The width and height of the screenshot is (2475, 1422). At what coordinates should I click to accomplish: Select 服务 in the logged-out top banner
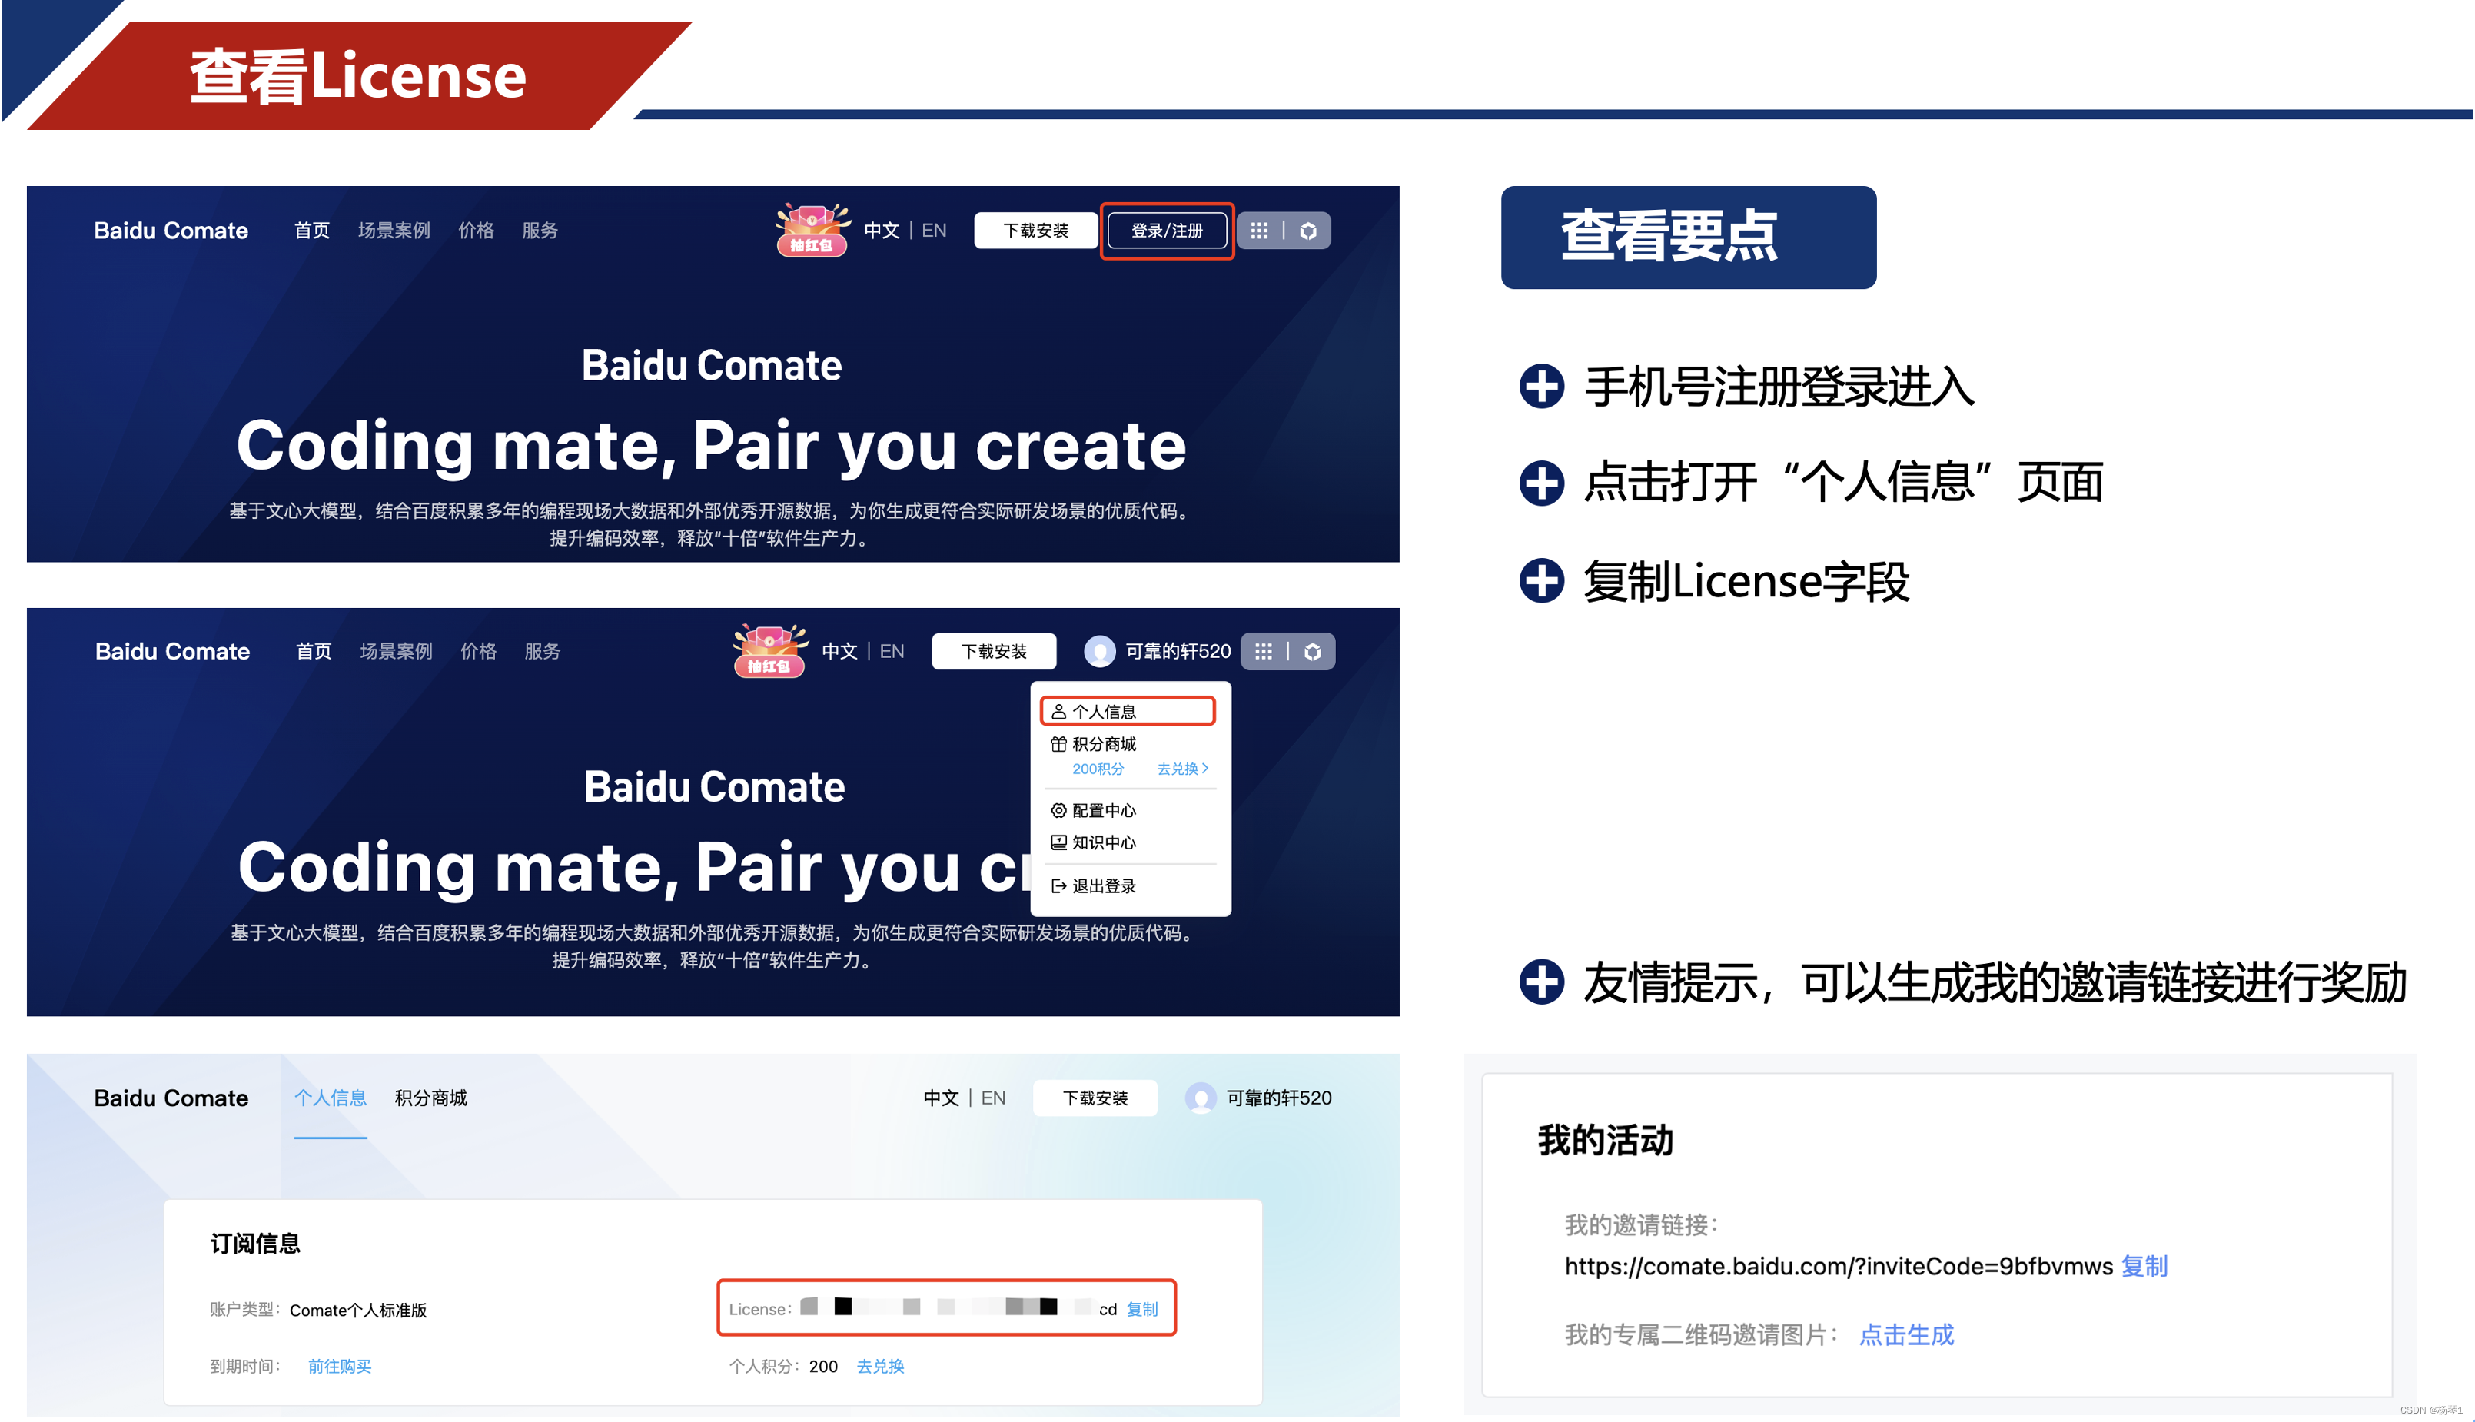coord(540,231)
